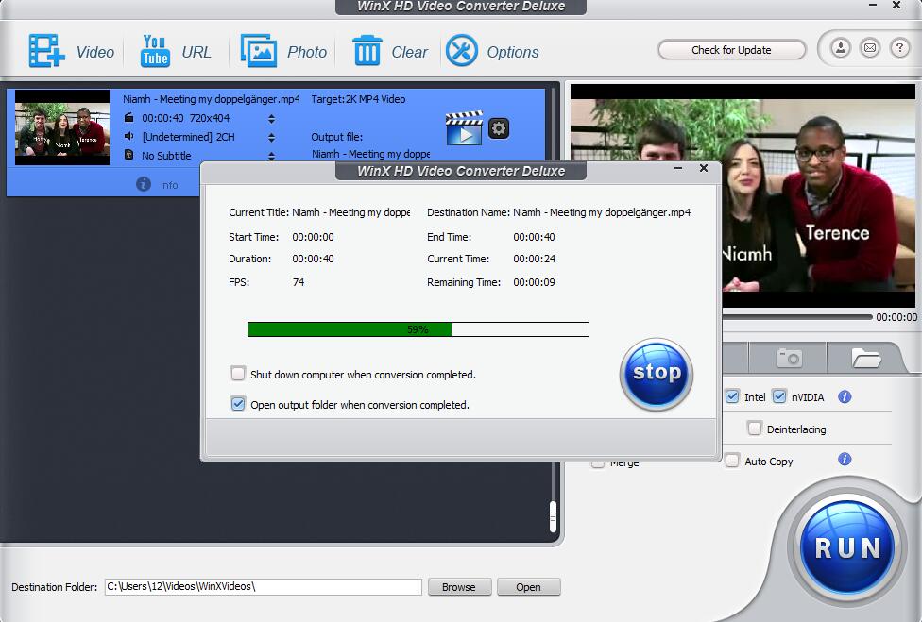Expand the audio track 2CH selector
The image size is (922, 622).
point(272,137)
